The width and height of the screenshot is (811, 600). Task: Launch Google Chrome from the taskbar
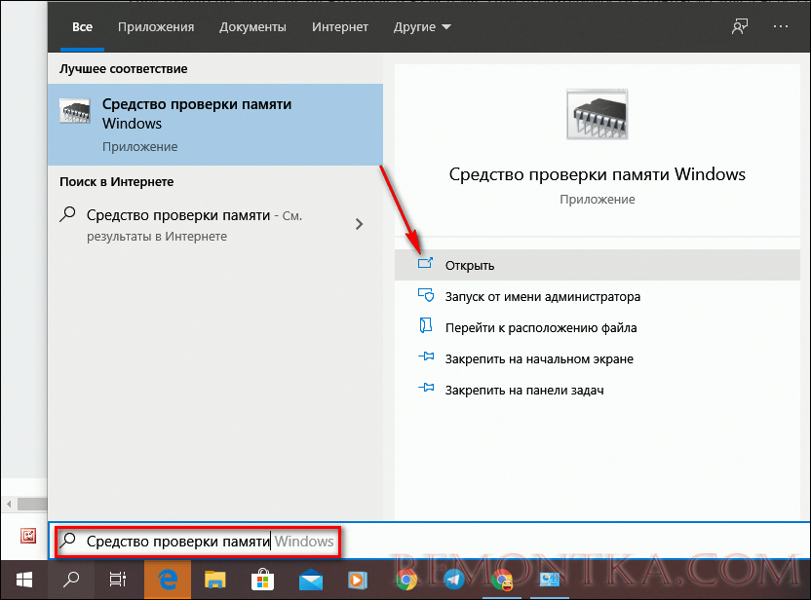click(x=406, y=580)
